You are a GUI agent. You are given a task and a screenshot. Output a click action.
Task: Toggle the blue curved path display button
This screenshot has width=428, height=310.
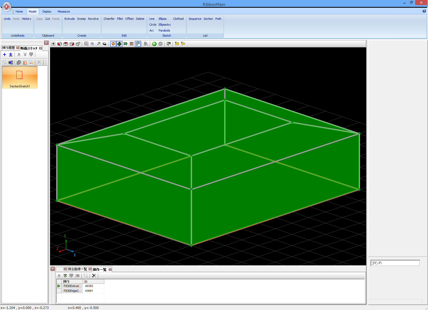pyautogui.click(x=138, y=44)
